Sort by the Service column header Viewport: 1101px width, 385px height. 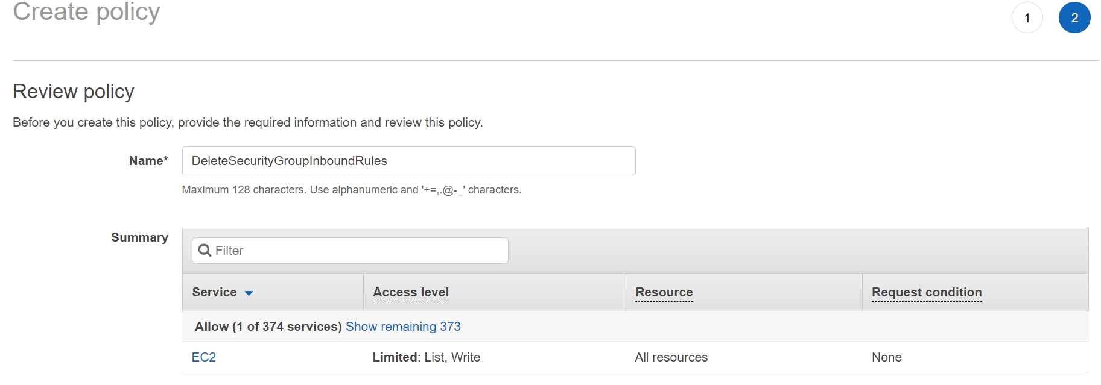tap(214, 292)
